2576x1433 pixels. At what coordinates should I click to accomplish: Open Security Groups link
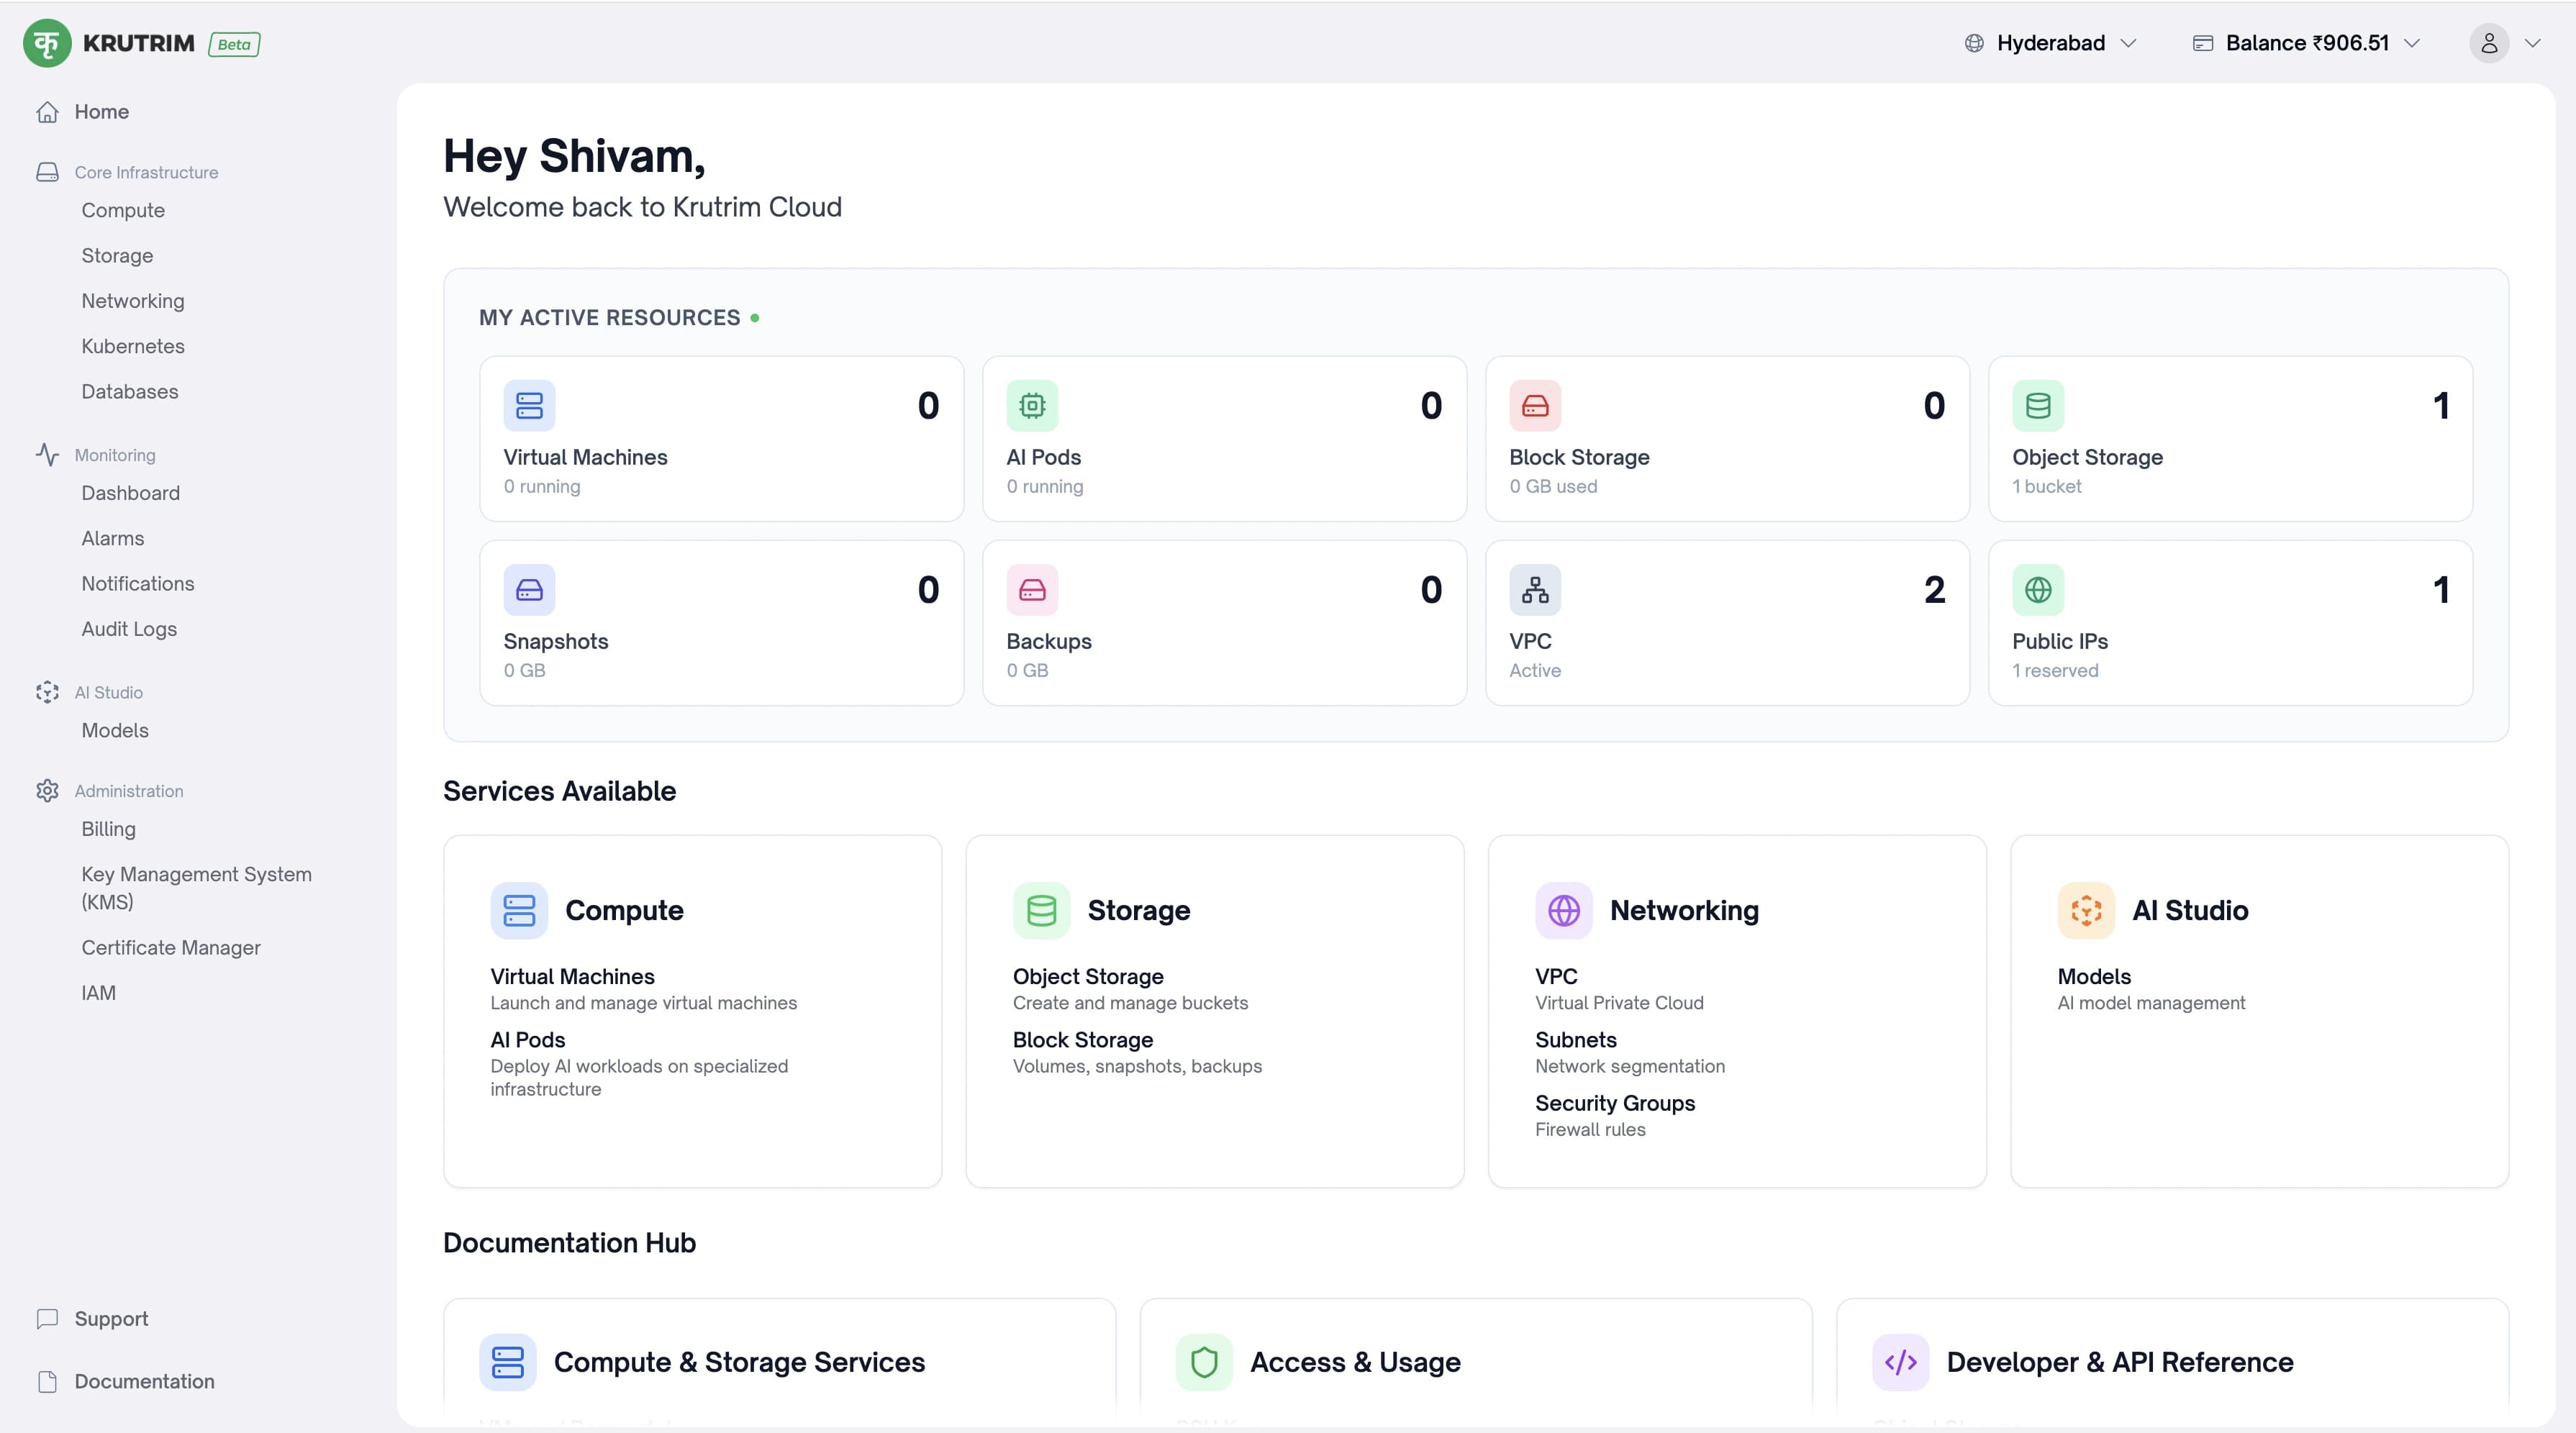pyautogui.click(x=1615, y=1103)
